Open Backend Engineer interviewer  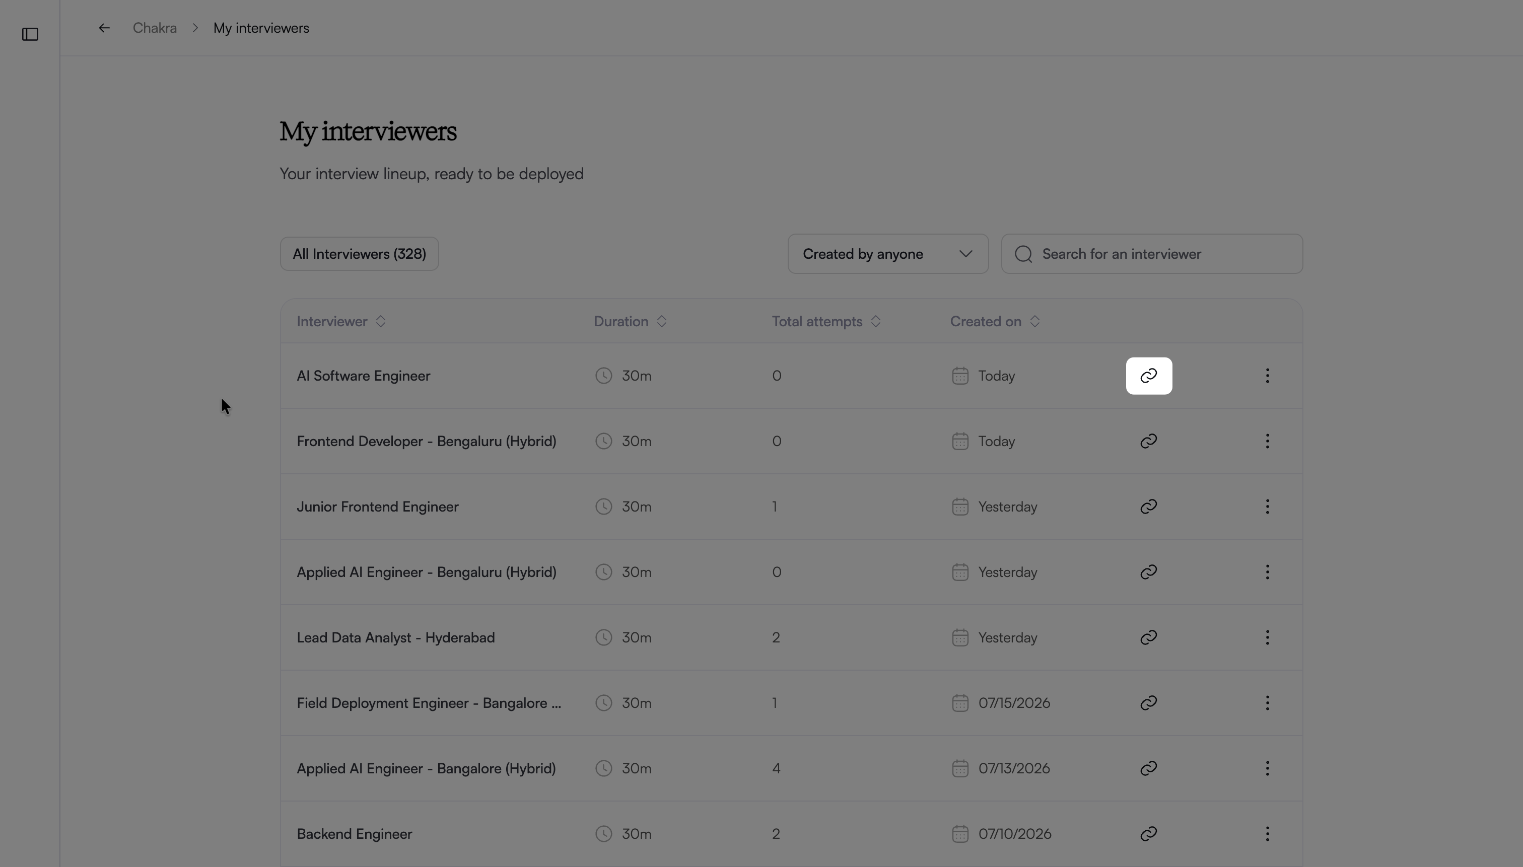pyautogui.click(x=355, y=834)
